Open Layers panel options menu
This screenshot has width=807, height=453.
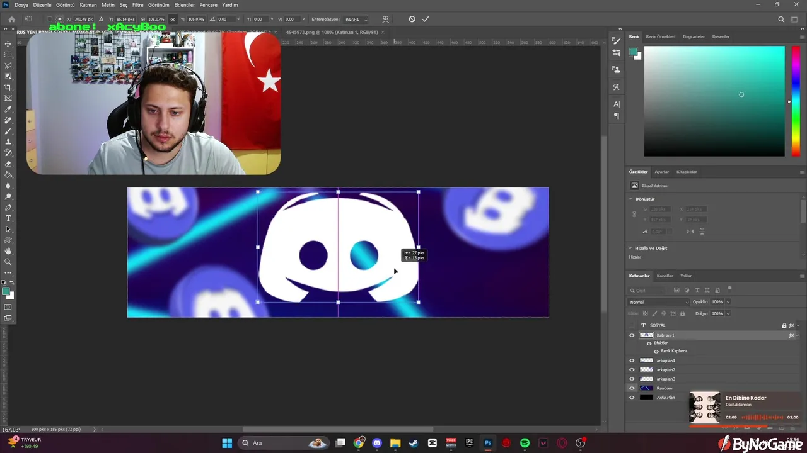click(x=802, y=276)
